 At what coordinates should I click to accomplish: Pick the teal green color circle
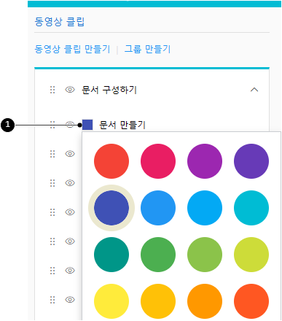click(111, 255)
